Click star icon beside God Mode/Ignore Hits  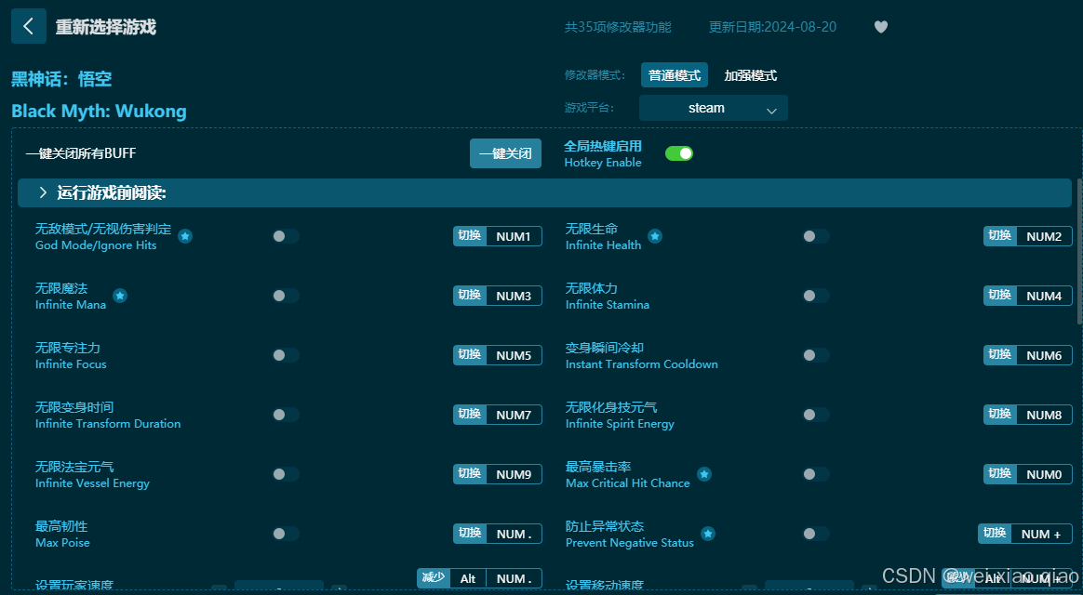pos(185,236)
